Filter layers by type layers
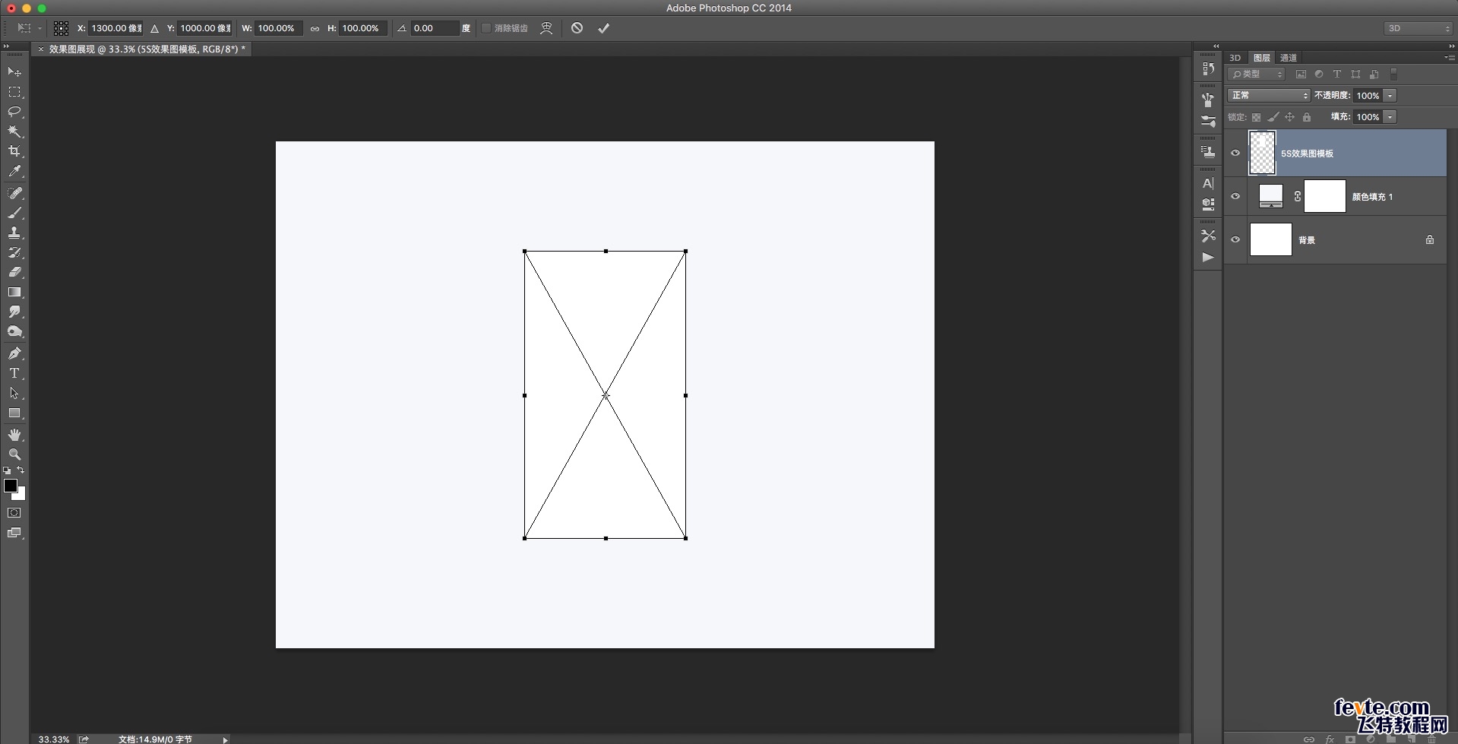 [1337, 74]
